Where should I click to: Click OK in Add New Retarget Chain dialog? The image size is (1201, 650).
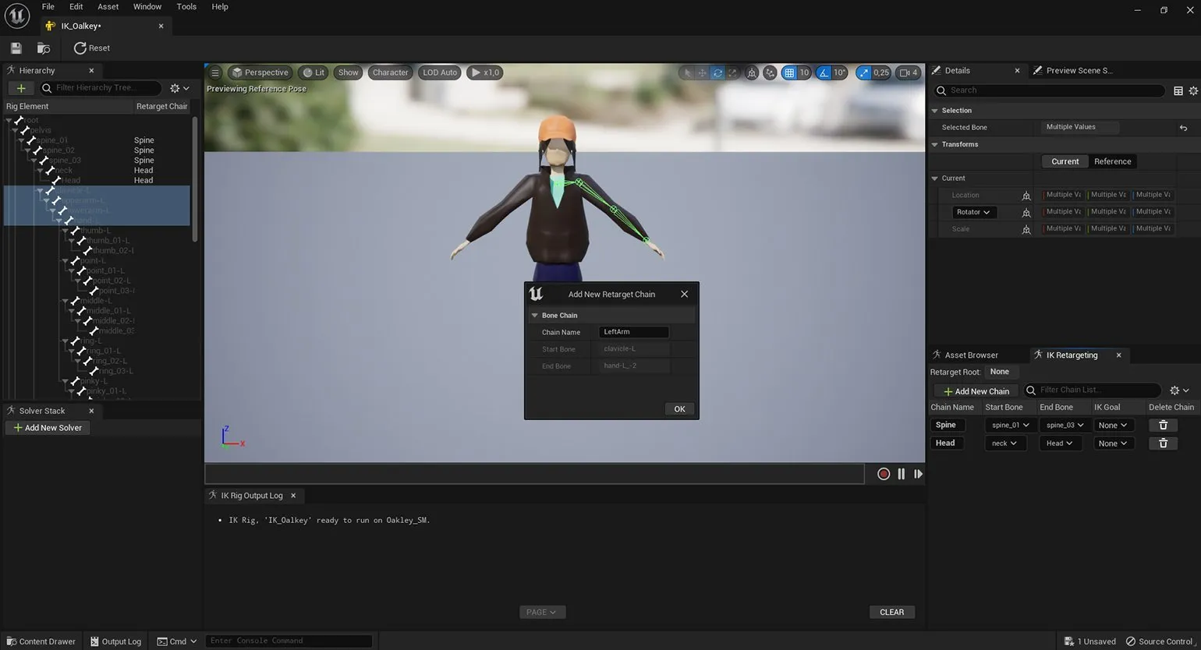(x=679, y=409)
